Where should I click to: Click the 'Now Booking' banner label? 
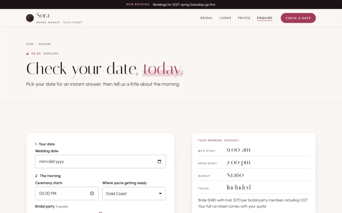(138, 4)
